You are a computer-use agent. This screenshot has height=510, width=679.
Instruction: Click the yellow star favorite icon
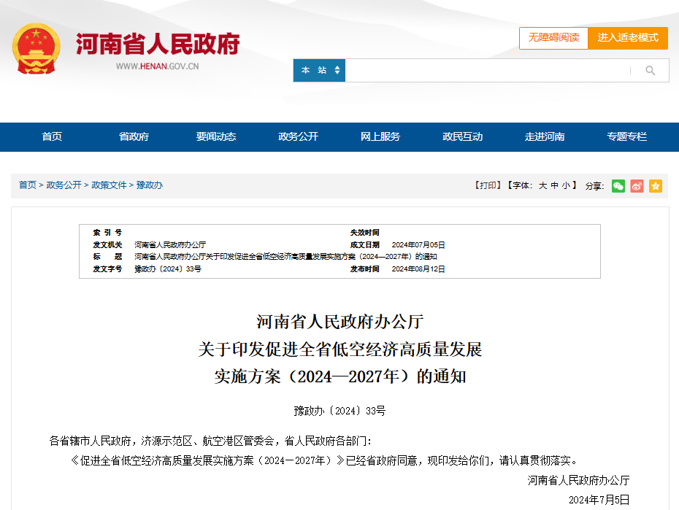point(655,186)
